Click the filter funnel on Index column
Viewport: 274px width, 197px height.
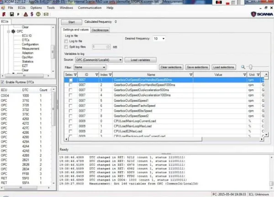click(110, 75)
